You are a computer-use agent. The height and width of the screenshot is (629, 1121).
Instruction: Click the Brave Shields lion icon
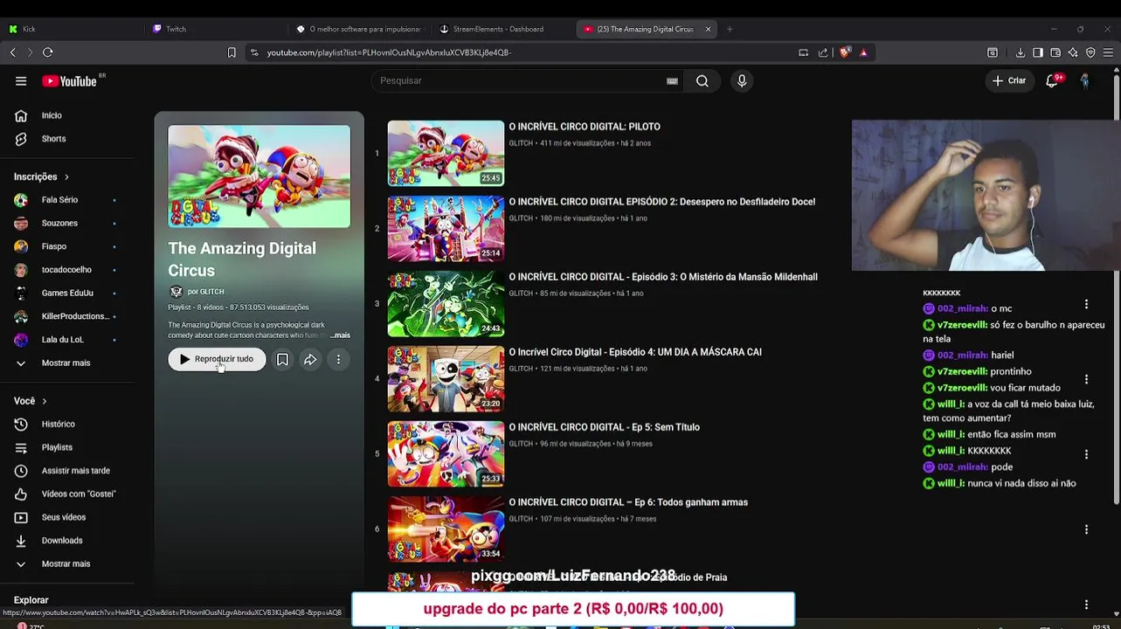pos(844,52)
